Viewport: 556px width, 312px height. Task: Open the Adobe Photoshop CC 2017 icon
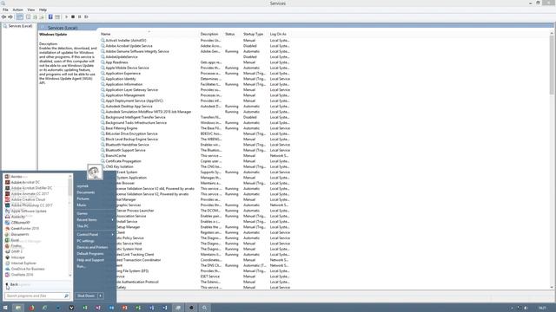[x=8, y=205]
